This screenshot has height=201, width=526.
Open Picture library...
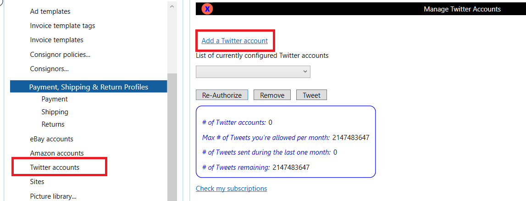[53, 196]
